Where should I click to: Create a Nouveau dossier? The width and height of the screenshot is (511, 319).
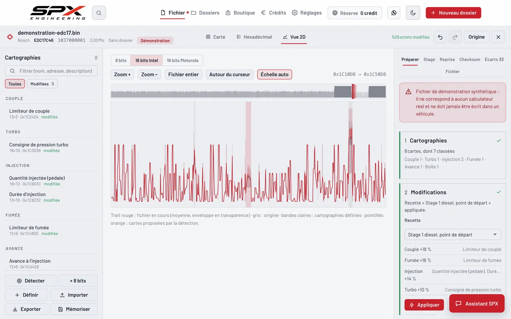click(x=454, y=13)
